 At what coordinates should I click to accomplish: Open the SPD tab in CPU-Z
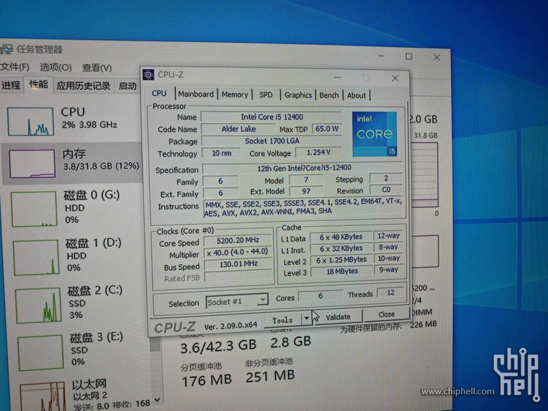[x=266, y=95]
